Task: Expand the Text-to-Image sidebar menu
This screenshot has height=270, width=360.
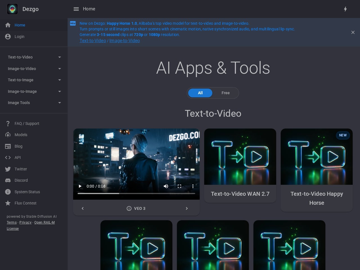Action: point(34,80)
